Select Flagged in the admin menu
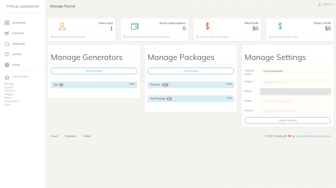 click(x=9, y=94)
